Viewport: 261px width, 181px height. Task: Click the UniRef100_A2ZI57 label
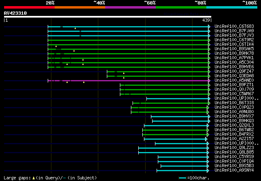[234, 139]
